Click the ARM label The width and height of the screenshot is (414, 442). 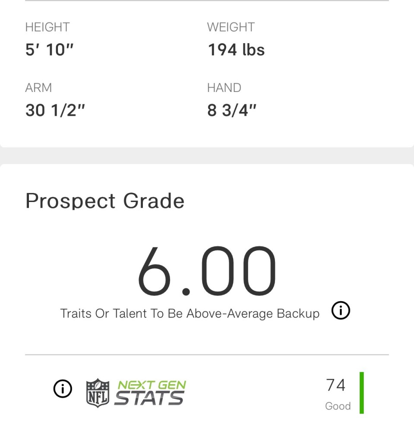click(38, 88)
